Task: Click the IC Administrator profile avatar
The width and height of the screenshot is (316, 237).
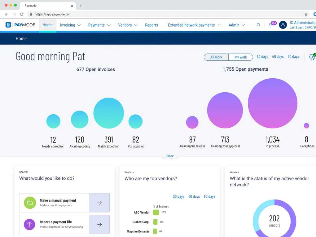Action: (283, 25)
